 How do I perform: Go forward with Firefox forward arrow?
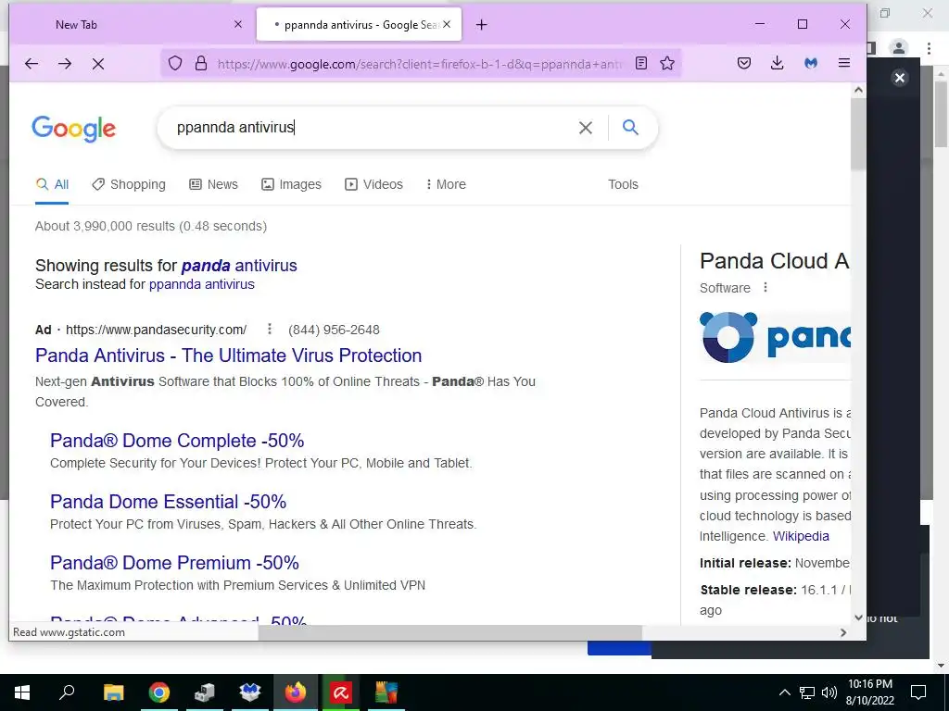(65, 64)
